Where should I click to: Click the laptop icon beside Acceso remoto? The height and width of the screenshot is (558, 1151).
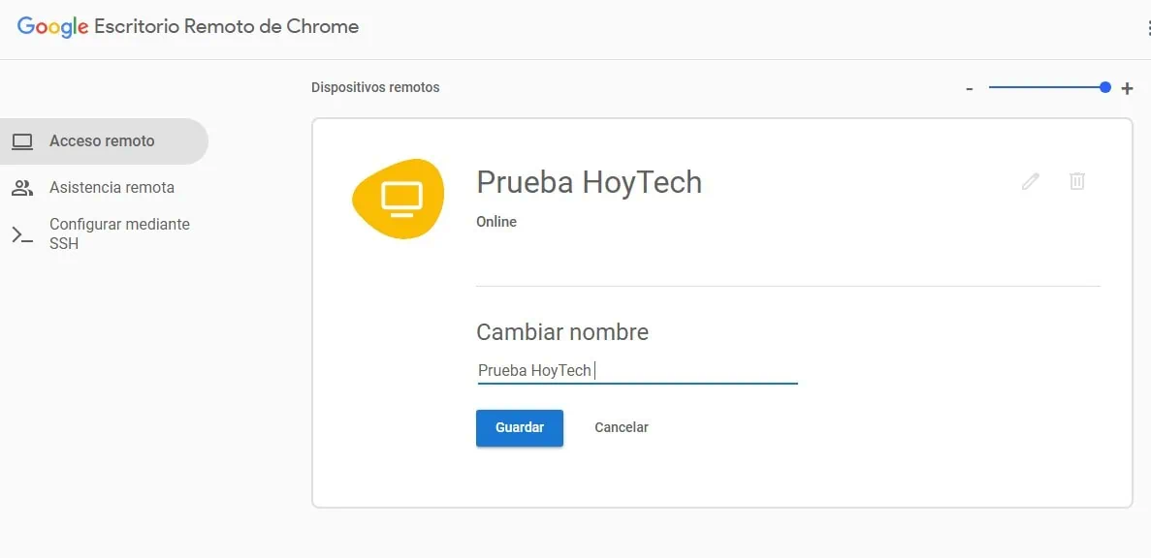[22, 141]
